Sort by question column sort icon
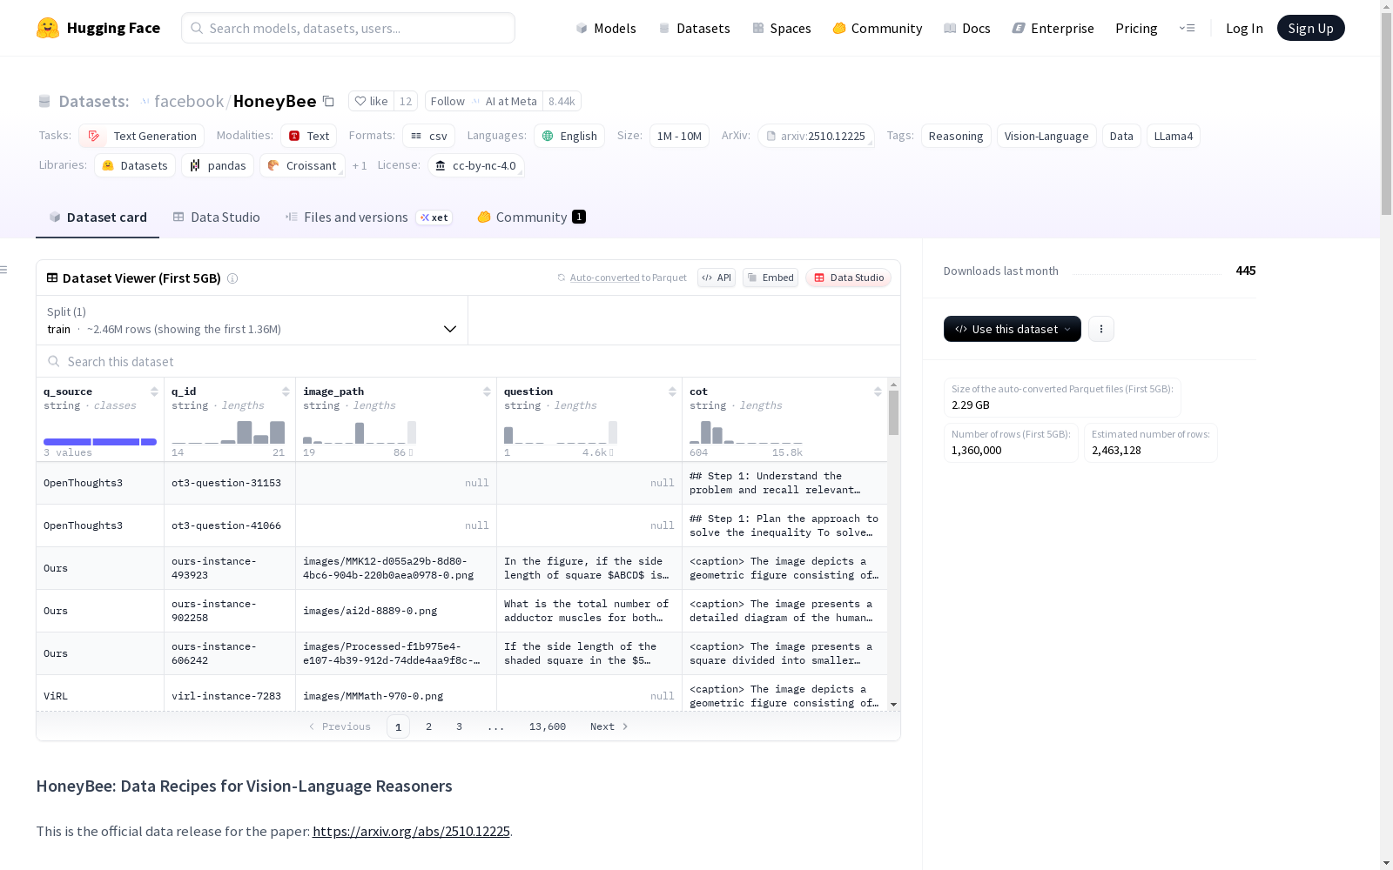The height and width of the screenshot is (870, 1393). point(672,391)
